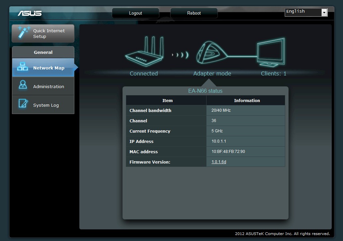
Task: Click the Clients: 1 label
Action: point(274,73)
